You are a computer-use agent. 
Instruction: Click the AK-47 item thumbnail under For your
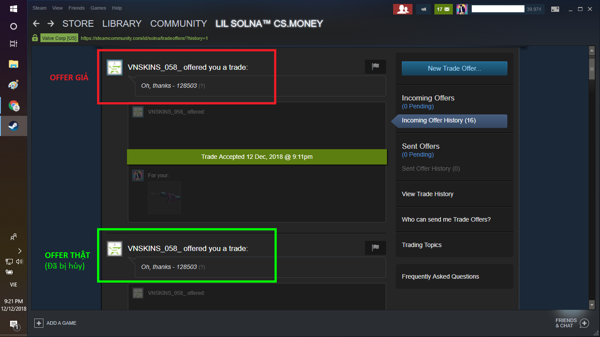tap(164, 197)
